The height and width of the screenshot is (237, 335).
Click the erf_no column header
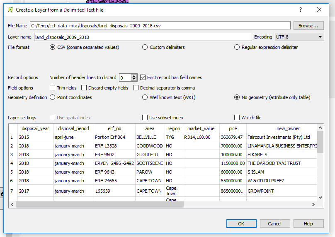(114, 128)
